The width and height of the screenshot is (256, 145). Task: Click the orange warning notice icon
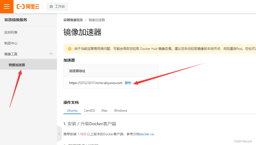click(69, 49)
